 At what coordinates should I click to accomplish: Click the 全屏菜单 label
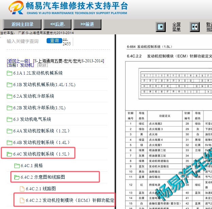[176, 27]
